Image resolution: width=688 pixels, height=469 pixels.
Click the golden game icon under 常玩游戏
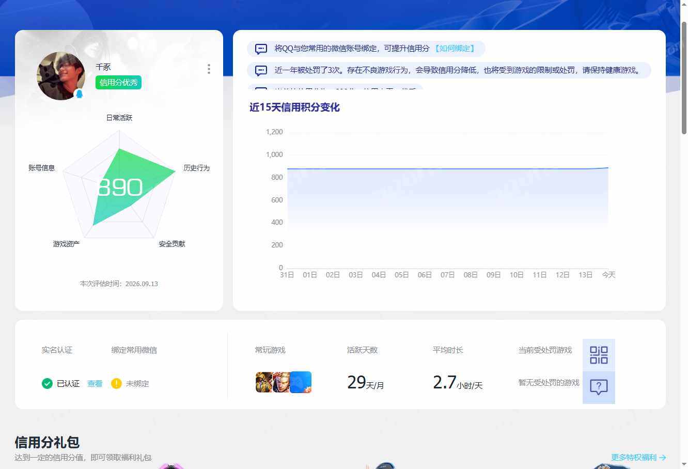click(263, 382)
